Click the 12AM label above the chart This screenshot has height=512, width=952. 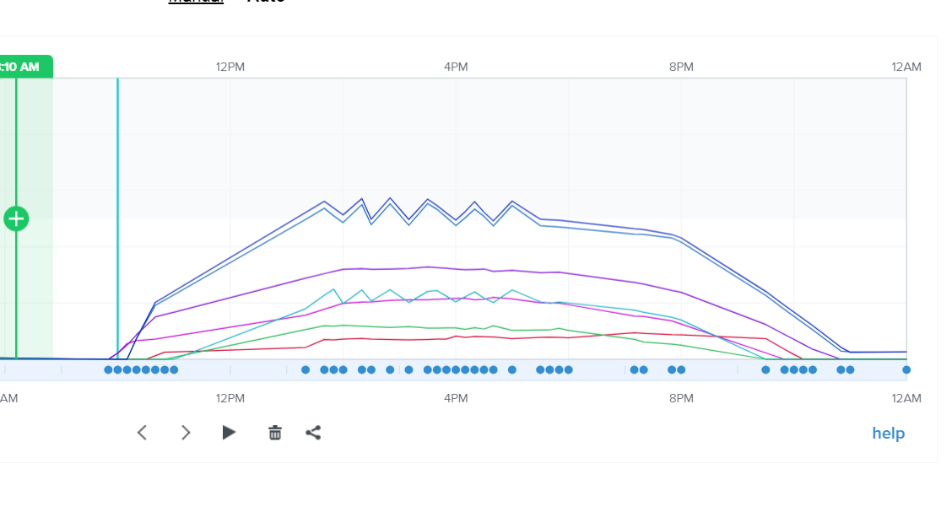pos(906,67)
